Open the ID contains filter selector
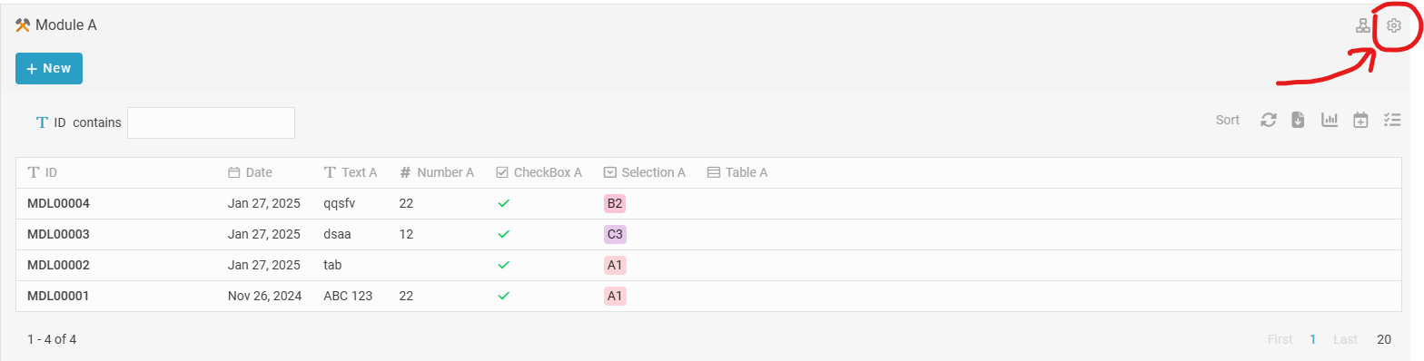The width and height of the screenshot is (1424, 361). point(78,122)
